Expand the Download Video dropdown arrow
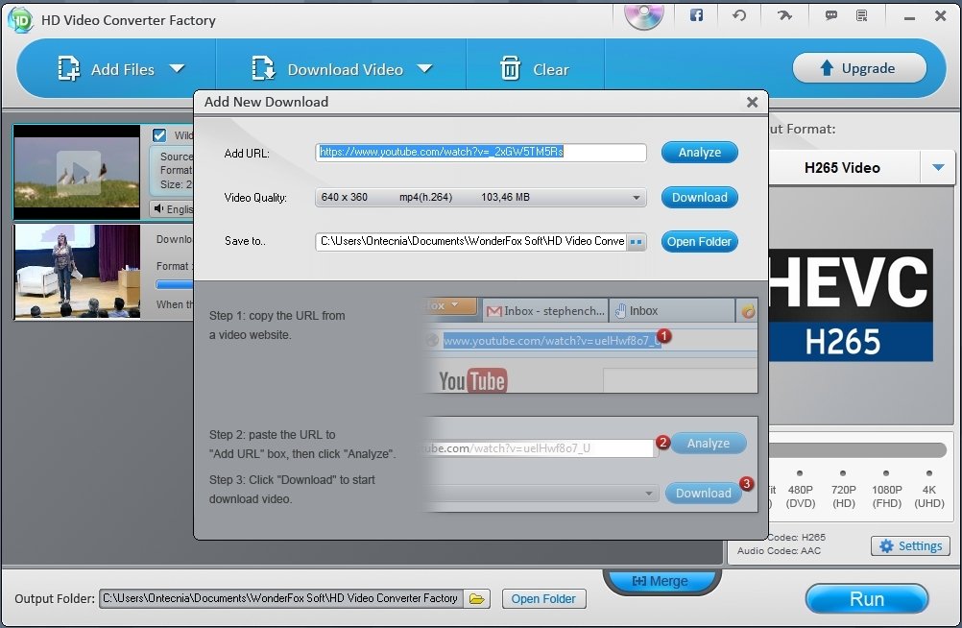Image resolution: width=962 pixels, height=628 pixels. 424,68
